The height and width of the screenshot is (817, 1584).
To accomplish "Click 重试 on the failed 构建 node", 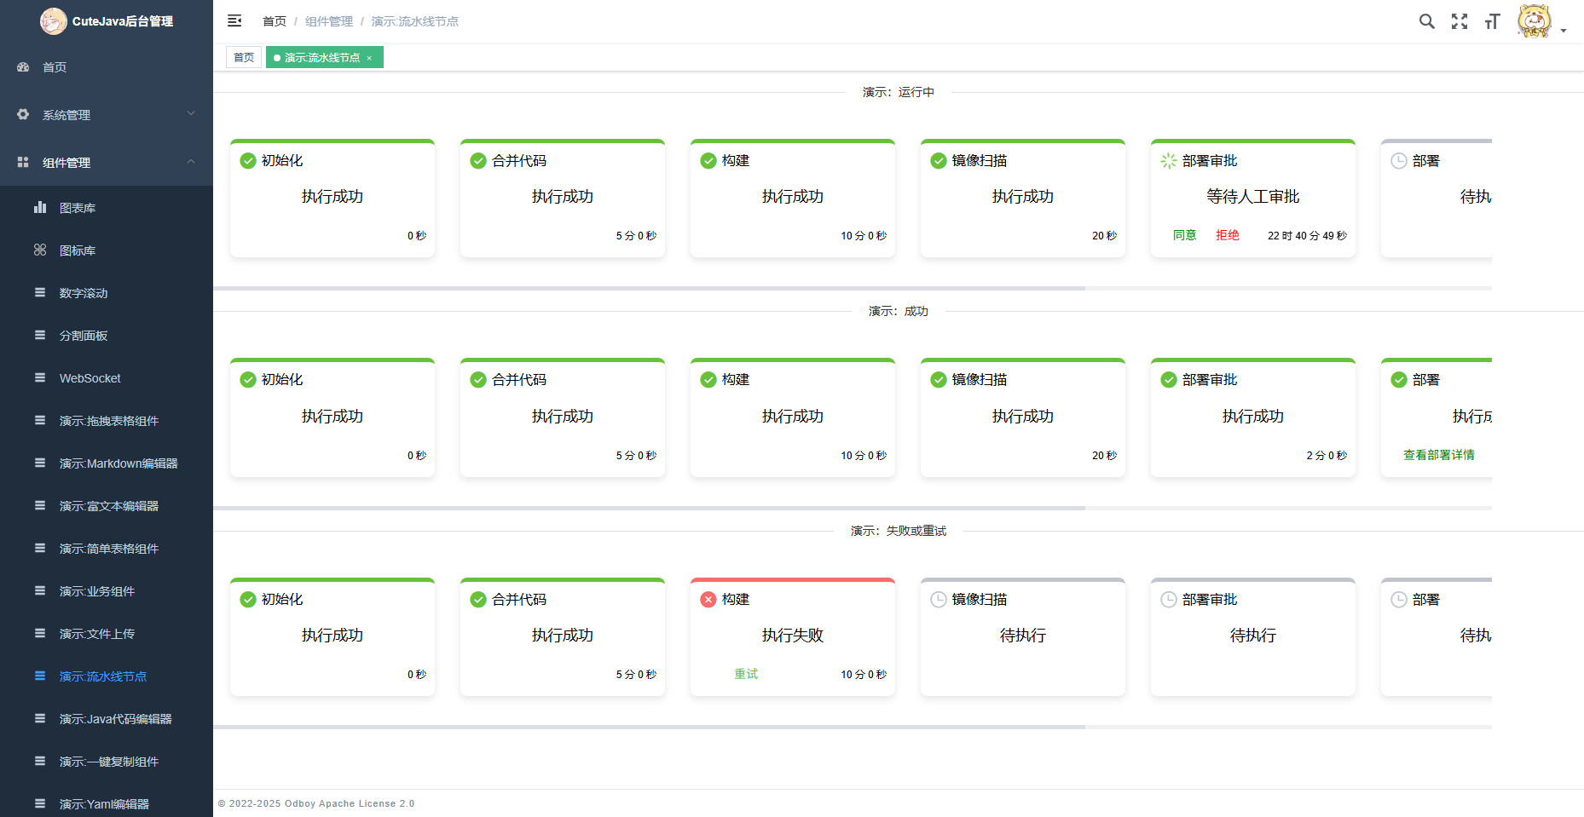I will pos(746,674).
